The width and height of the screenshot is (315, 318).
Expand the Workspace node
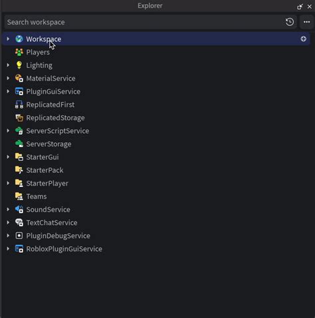(8, 39)
